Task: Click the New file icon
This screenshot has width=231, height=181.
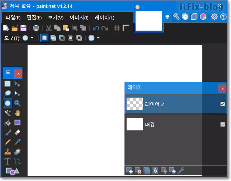Action: pos(6,28)
